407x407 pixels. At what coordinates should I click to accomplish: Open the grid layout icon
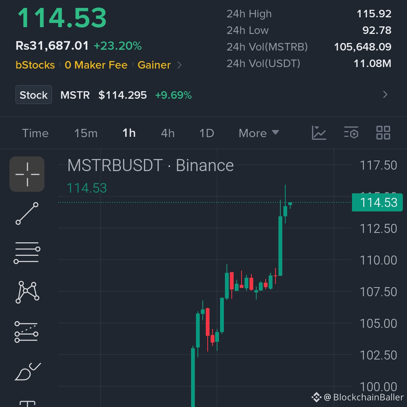383,133
